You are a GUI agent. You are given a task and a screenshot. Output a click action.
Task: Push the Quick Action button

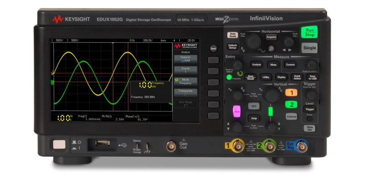[297, 77]
